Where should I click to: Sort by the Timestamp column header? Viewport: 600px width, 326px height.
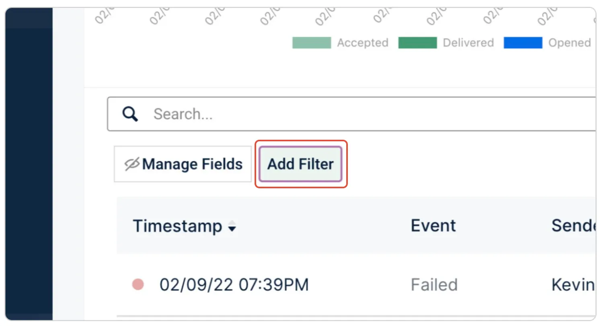click(177, 226)
